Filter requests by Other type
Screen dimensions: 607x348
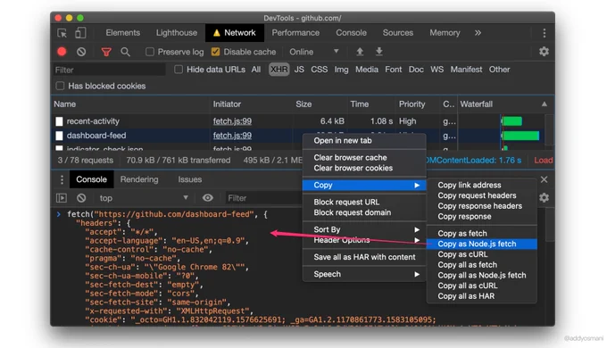[499, 70]
